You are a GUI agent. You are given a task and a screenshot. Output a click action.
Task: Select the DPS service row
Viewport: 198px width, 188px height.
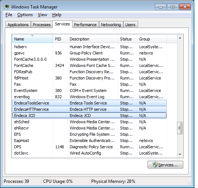pos(89,147)
